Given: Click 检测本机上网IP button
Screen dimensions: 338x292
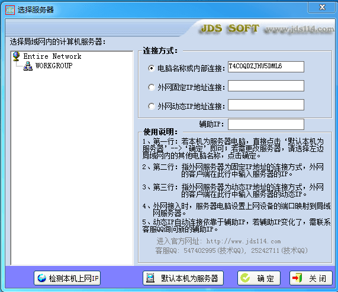Looking at the screenshot, I should tap(67, 278).
